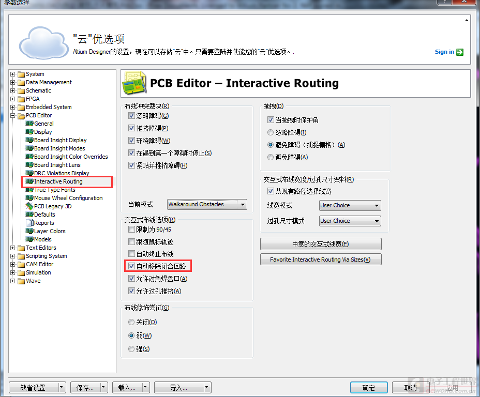Click the Mouse Wheel Configuration icon
Viewport: 480px width, 397px height.
tap(29, 198)
